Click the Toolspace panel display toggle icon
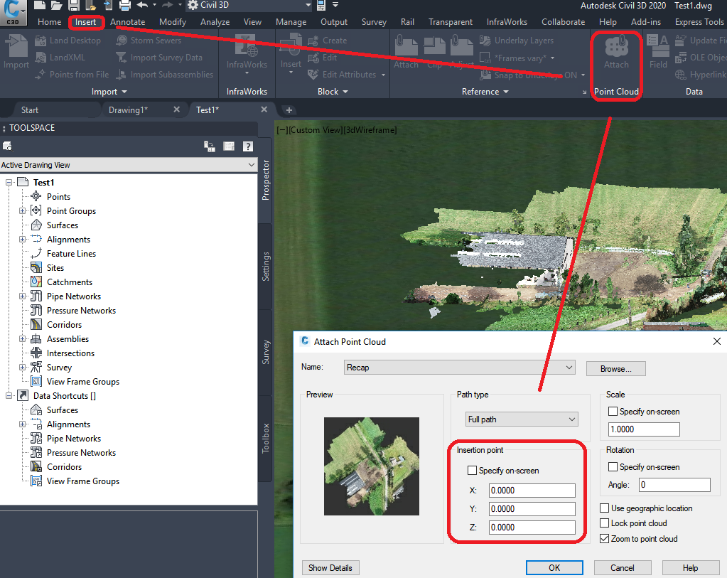This screenshot has height=578, width=727. 229,146
